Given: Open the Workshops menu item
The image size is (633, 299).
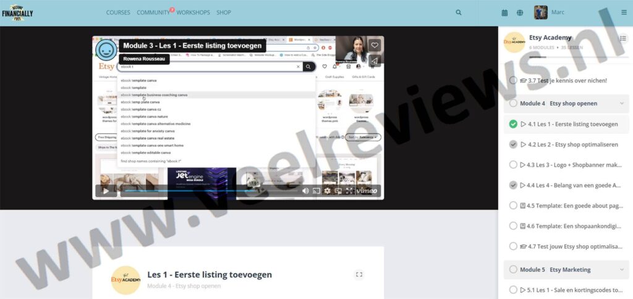Looking at the screenshot, I should coord(193,12).
